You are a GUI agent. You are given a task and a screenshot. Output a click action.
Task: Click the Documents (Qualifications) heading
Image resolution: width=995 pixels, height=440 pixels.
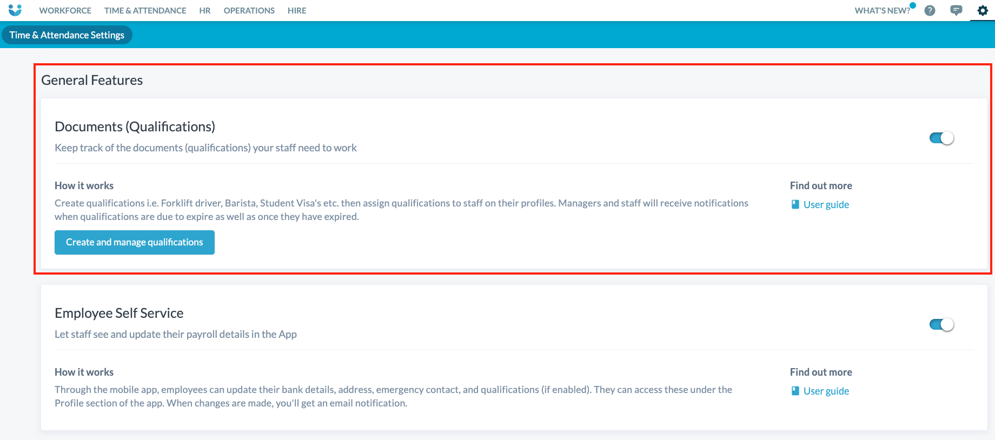point(135,126)
